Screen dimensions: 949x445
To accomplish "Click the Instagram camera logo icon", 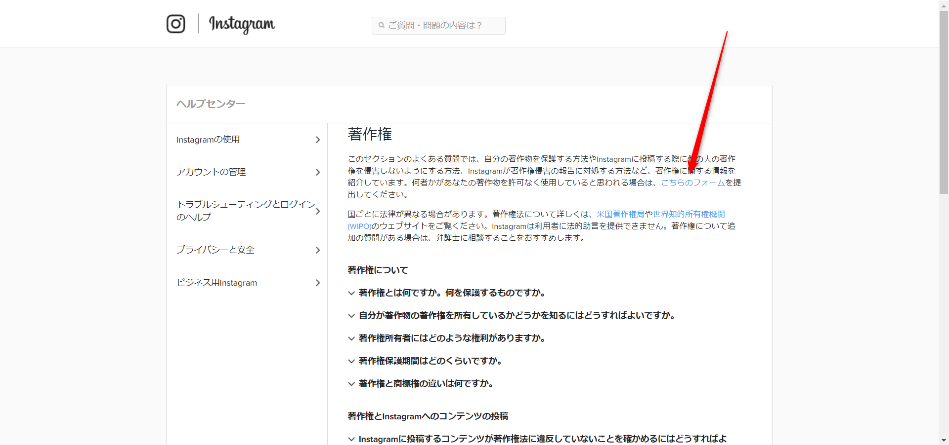I will (176, 24).
